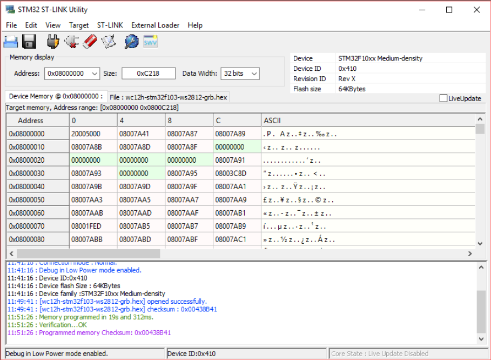Viewport: 491px width, 360px height.
Task: Click the Disconnect from target icon
Action: 71,42
